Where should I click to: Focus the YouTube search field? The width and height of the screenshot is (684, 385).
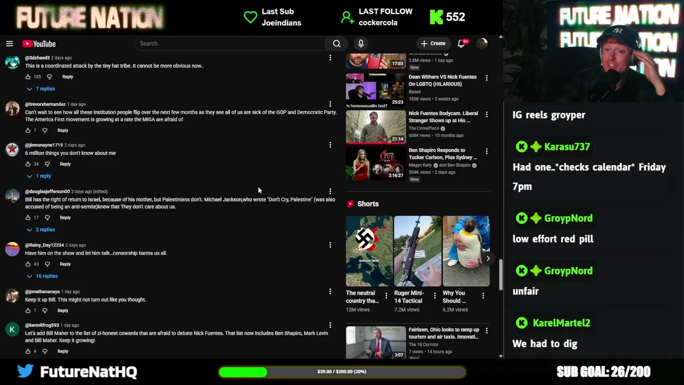click(x=230, y=43)
